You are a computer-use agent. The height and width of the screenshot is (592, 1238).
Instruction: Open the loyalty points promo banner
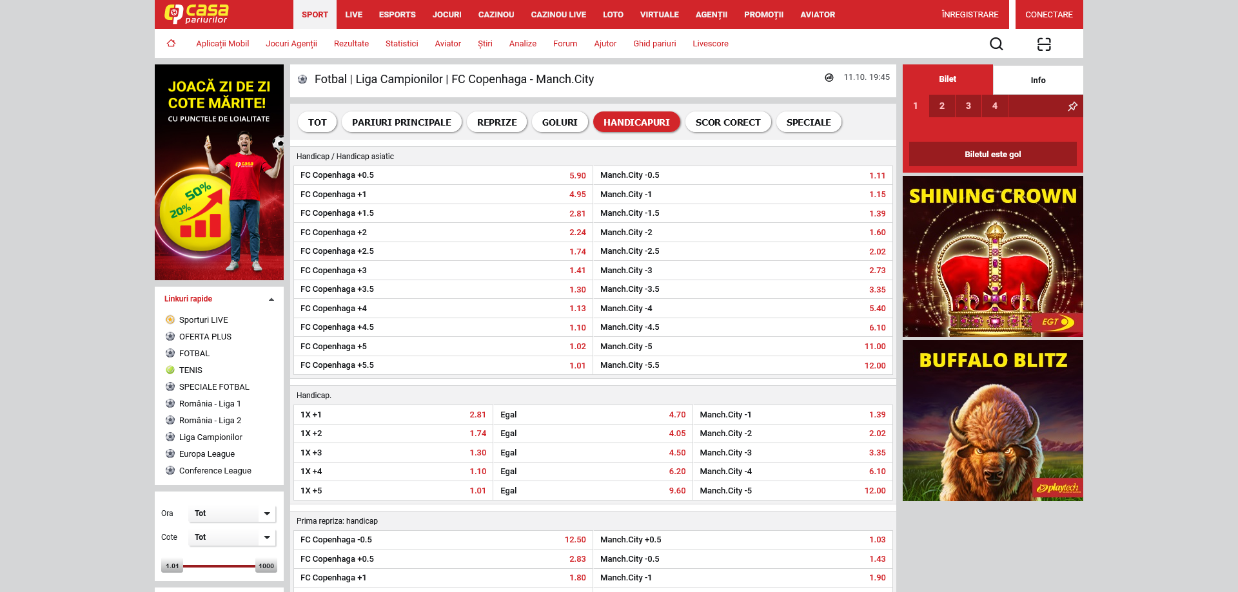point(219,172)
